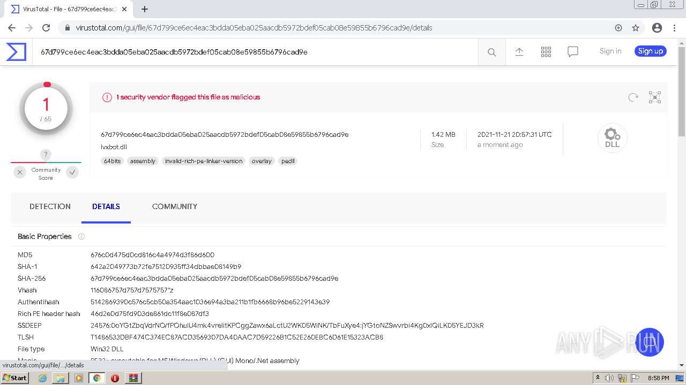
Task: Click the invalid-rich-pe-linker-version tag
Action: [204, 161]
